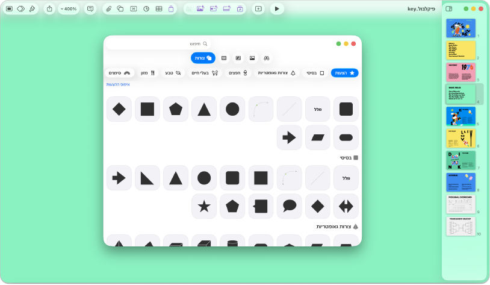
Task: Insert the square callout shape
Action: point(261,206)
